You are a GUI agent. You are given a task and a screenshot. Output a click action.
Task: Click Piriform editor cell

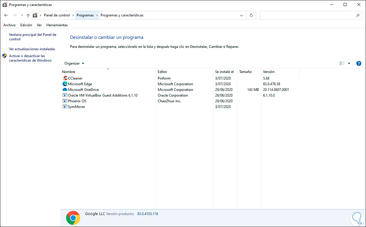(164, 78)
